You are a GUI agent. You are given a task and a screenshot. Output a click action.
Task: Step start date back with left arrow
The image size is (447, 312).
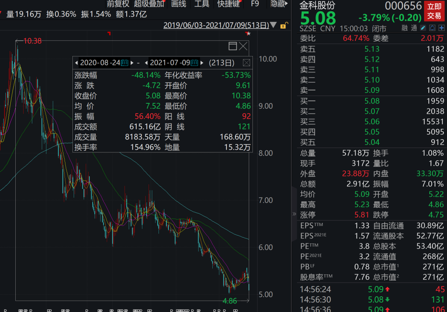coord(76,63)
